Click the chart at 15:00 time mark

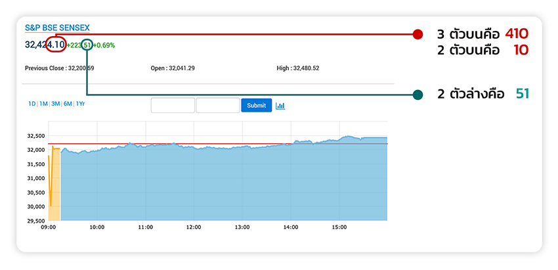(x=339, y=184)
